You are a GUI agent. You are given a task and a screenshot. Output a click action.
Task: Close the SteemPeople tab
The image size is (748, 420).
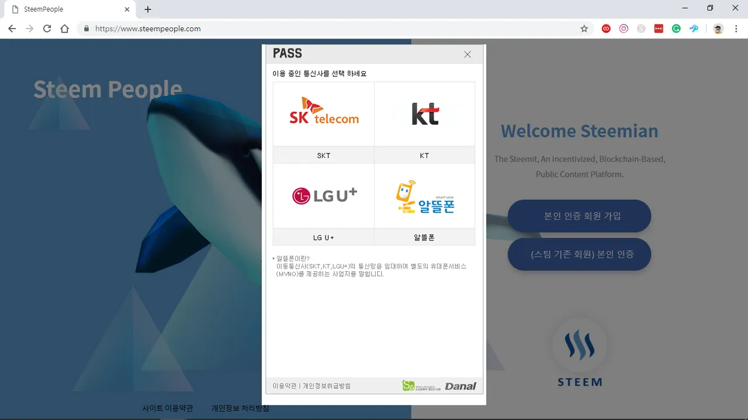click(x=127, y=9)
